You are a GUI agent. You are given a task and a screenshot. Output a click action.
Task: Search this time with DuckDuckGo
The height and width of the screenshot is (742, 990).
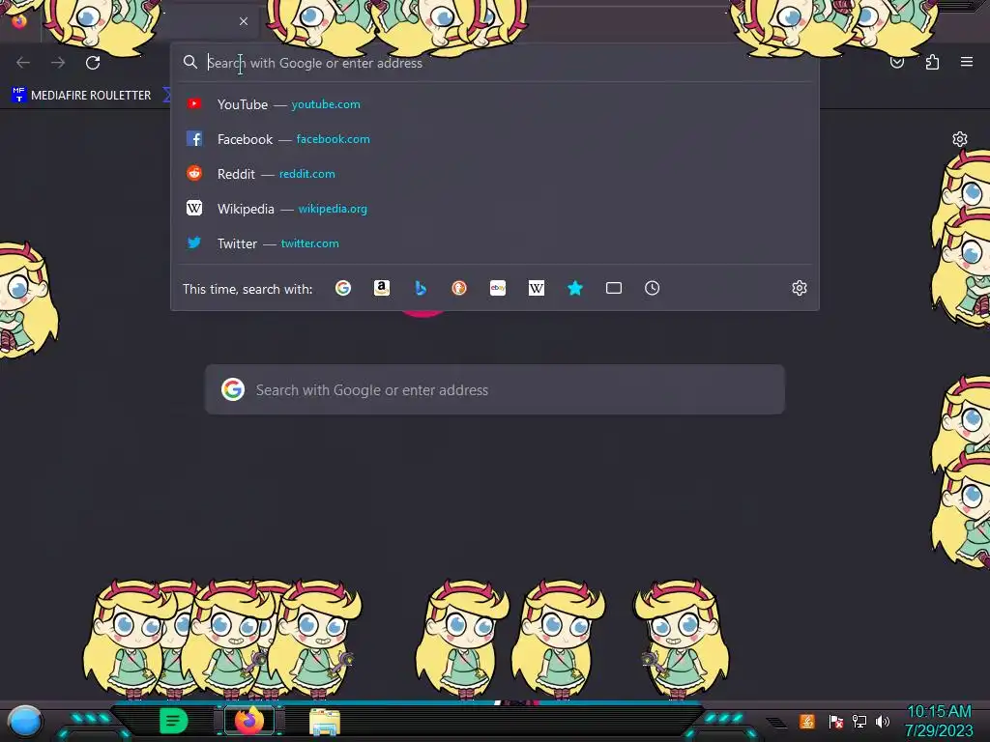coord(459,288)
